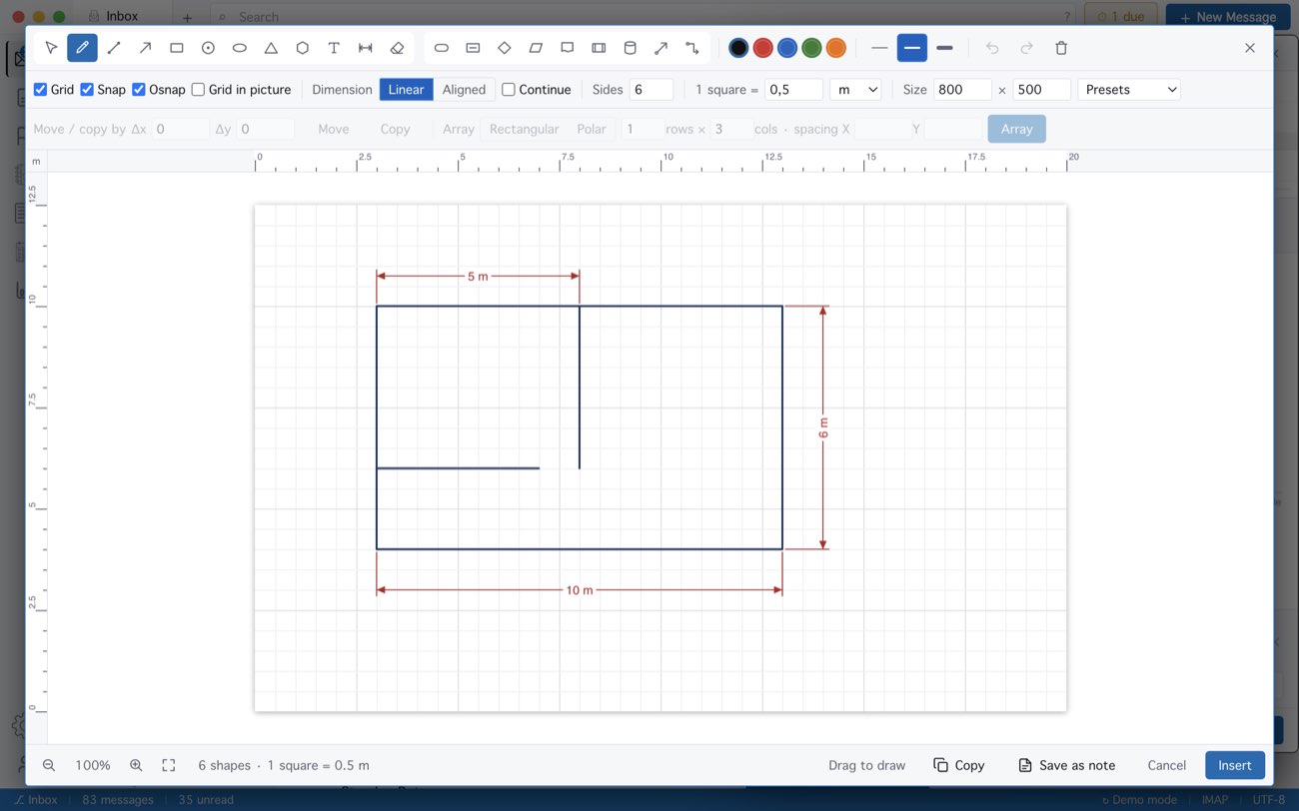Select the freehand pencil tool
The image size is (1299, 811).
click(82, 48)
